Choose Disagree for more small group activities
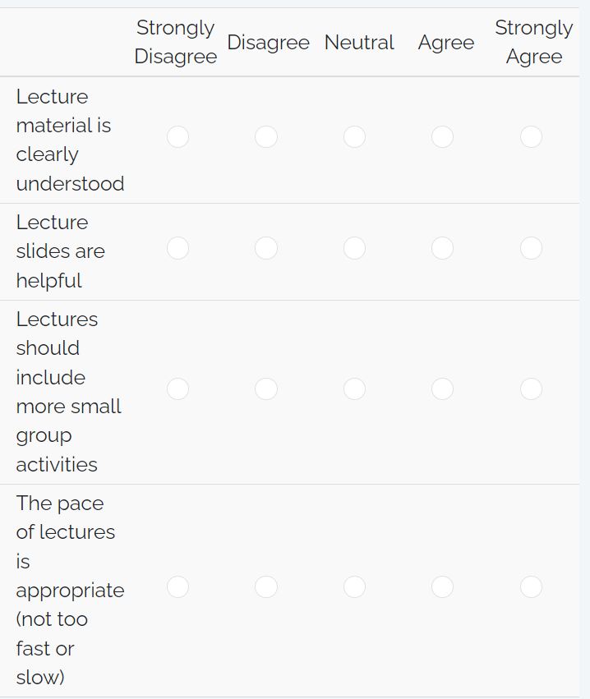The height and width of the screenshot is (699, 590). (266, 389)
